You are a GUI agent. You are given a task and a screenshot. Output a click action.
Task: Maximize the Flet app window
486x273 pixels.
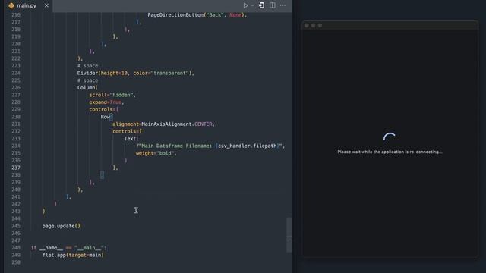click(320, 25)
